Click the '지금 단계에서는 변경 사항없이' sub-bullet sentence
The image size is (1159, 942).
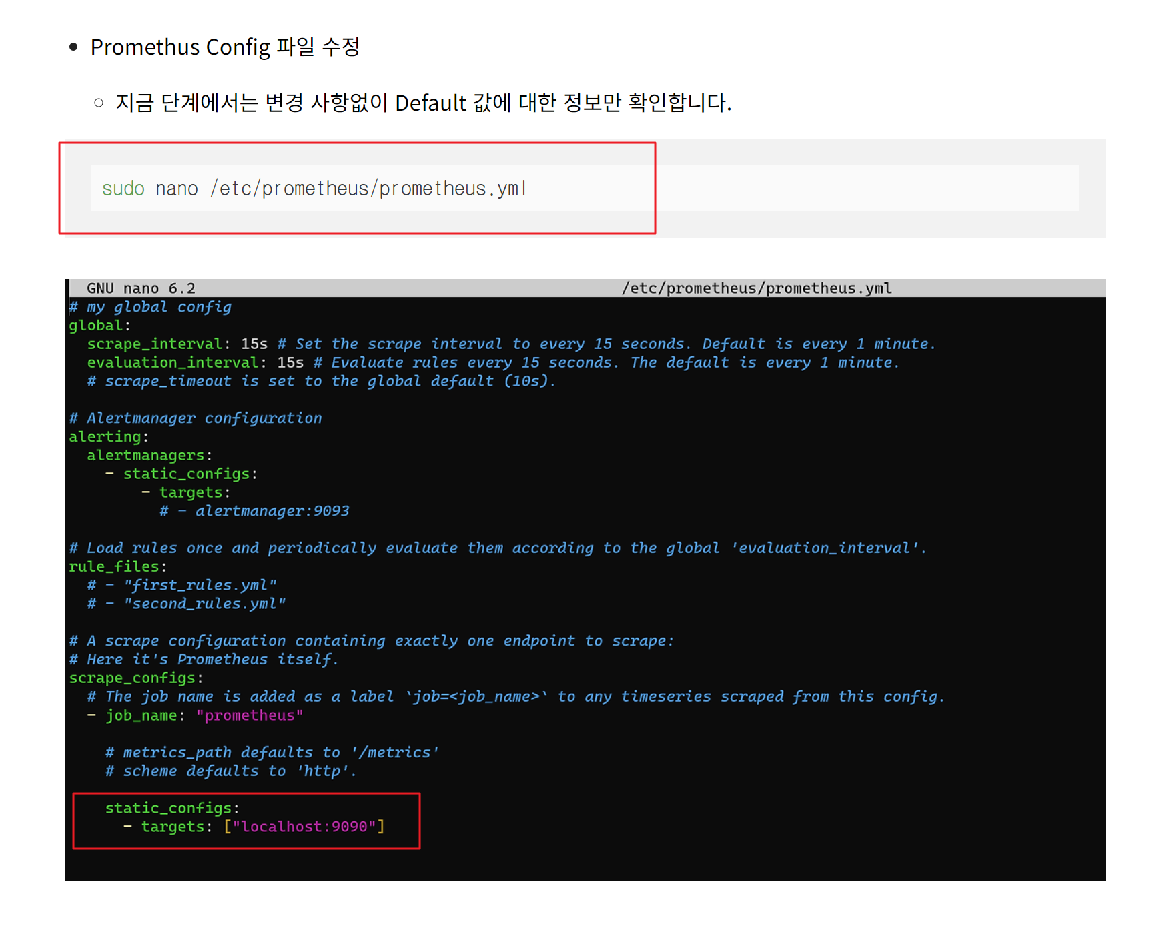click(423, 103)
